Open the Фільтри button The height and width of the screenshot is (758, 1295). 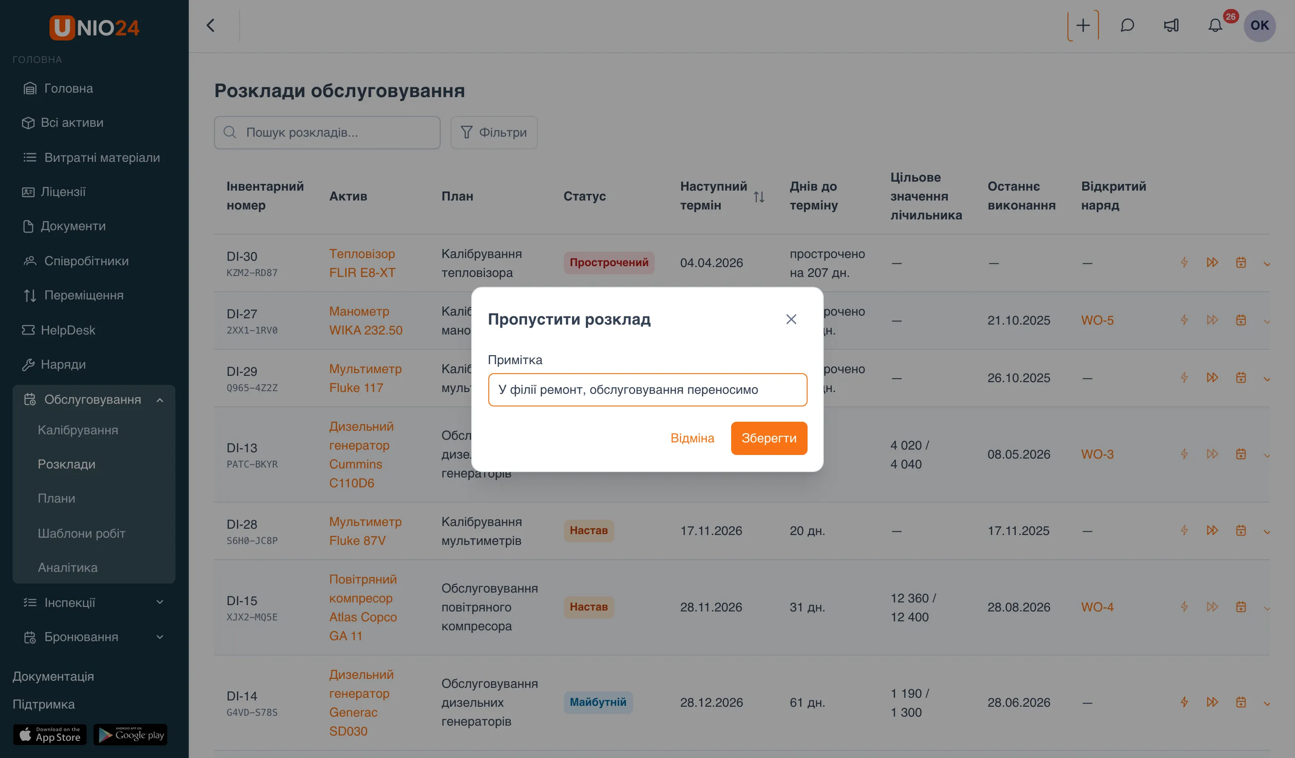pos(493,133)
